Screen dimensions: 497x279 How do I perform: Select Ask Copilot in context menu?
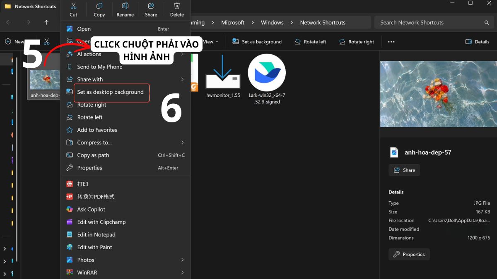91,210
